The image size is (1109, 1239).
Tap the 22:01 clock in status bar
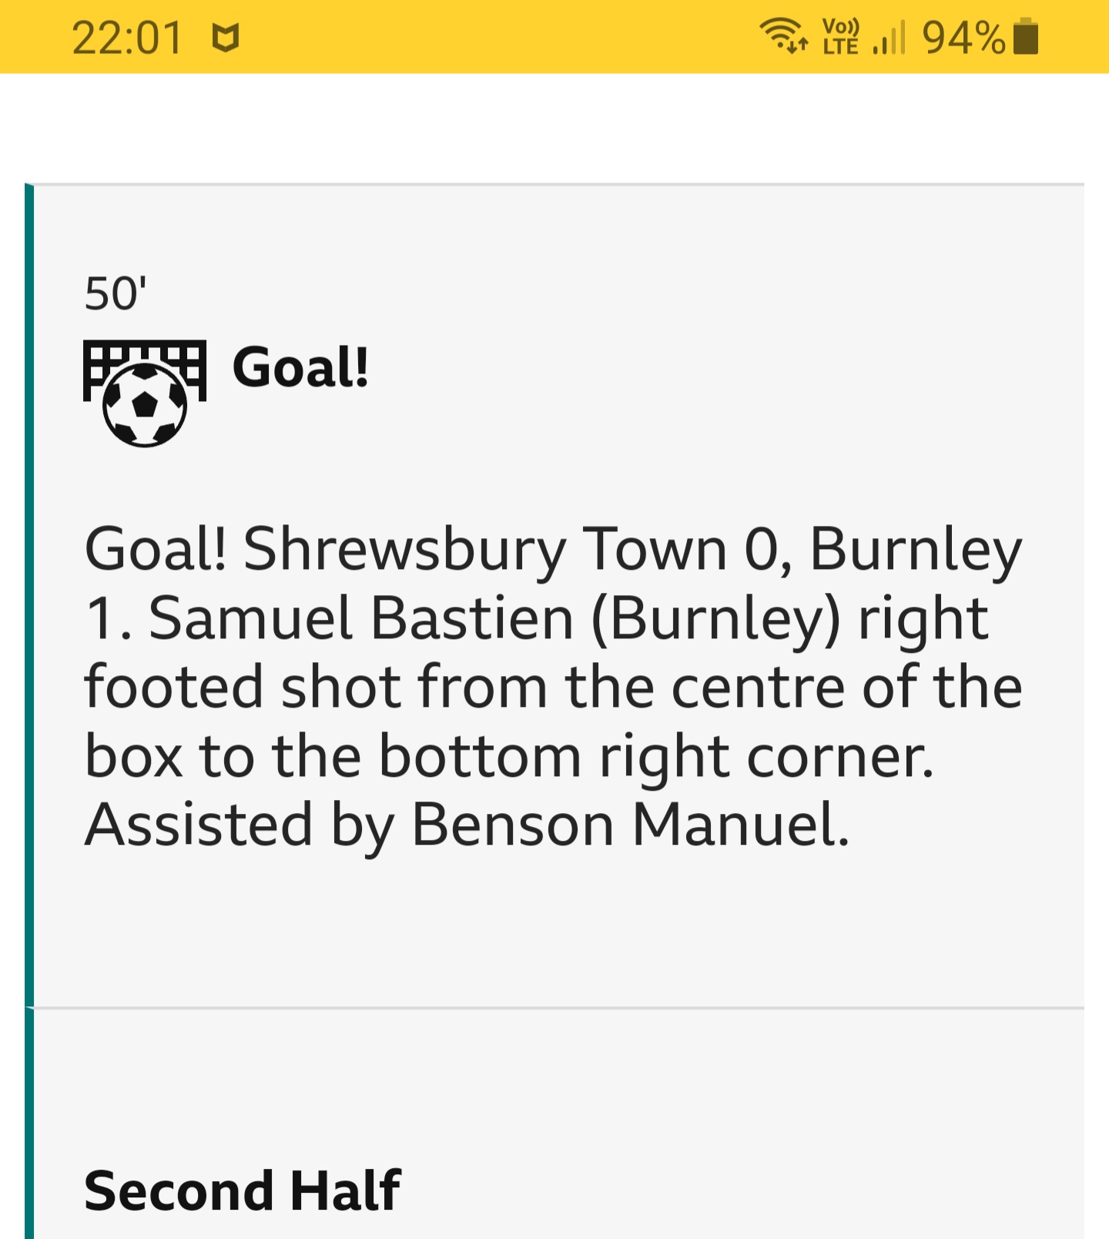tap(127, 38)
